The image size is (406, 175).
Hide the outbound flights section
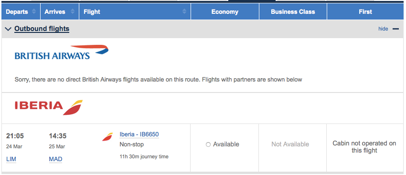click(383, 29)
